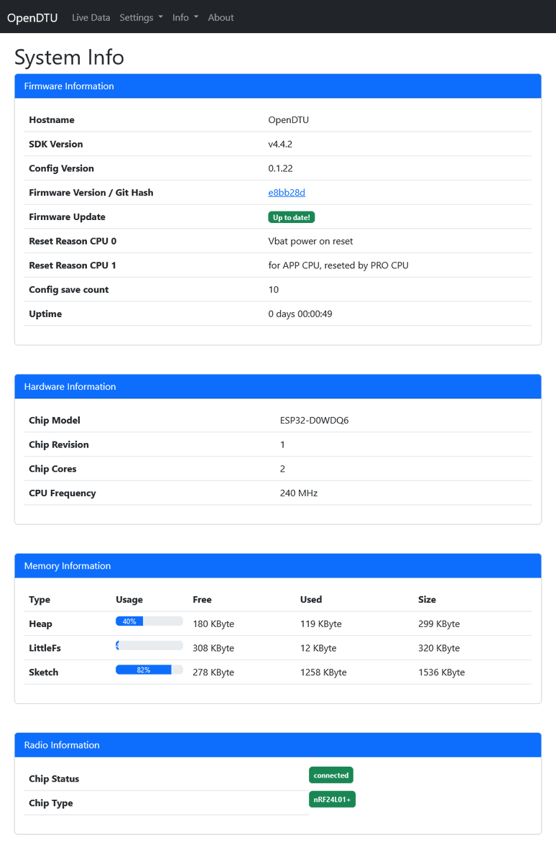Open the About page
The width and height of the screenshot is (556, 863).
221,18
